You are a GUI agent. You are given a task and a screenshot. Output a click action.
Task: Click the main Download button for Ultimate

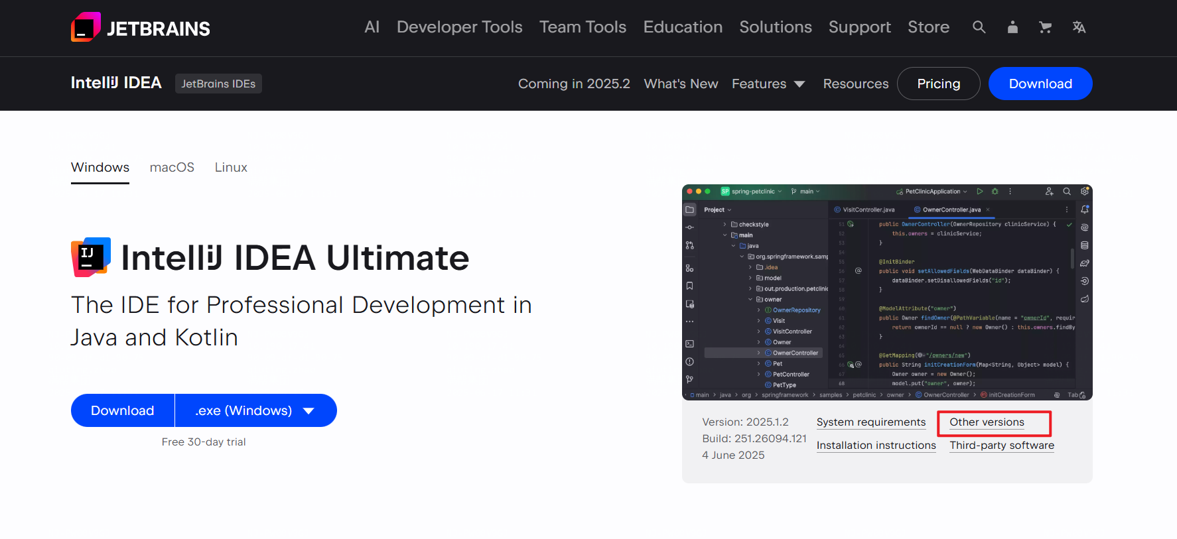(x=123, y=410)
